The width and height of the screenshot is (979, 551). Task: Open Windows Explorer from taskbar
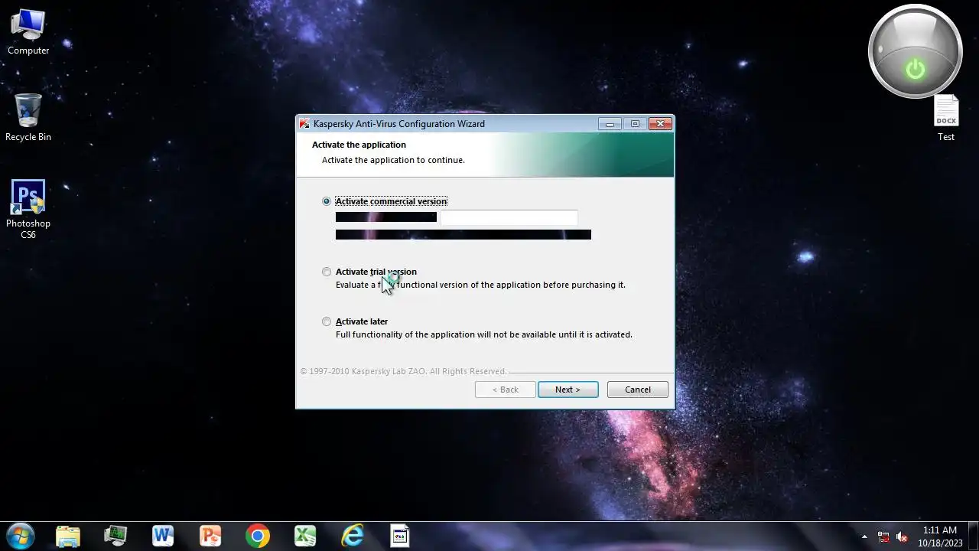(x=68, y=536)
